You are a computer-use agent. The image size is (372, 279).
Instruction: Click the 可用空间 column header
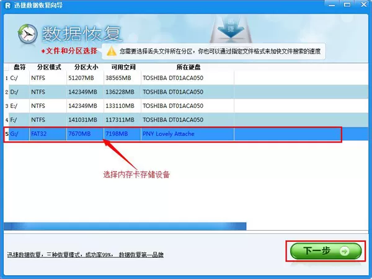[x=123, y=67]
